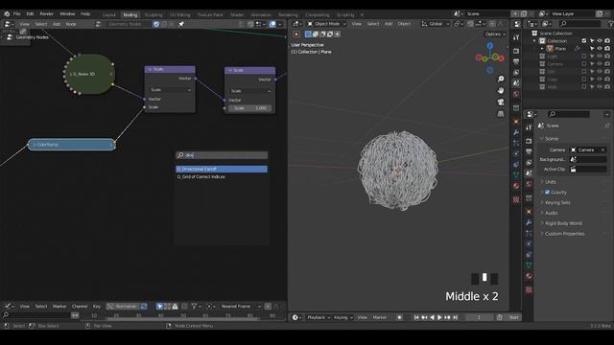Image resolution: width=614 pixels, height=345 pixels.
Task: Open the Object Mode dropdown
Action: (326, 24)
